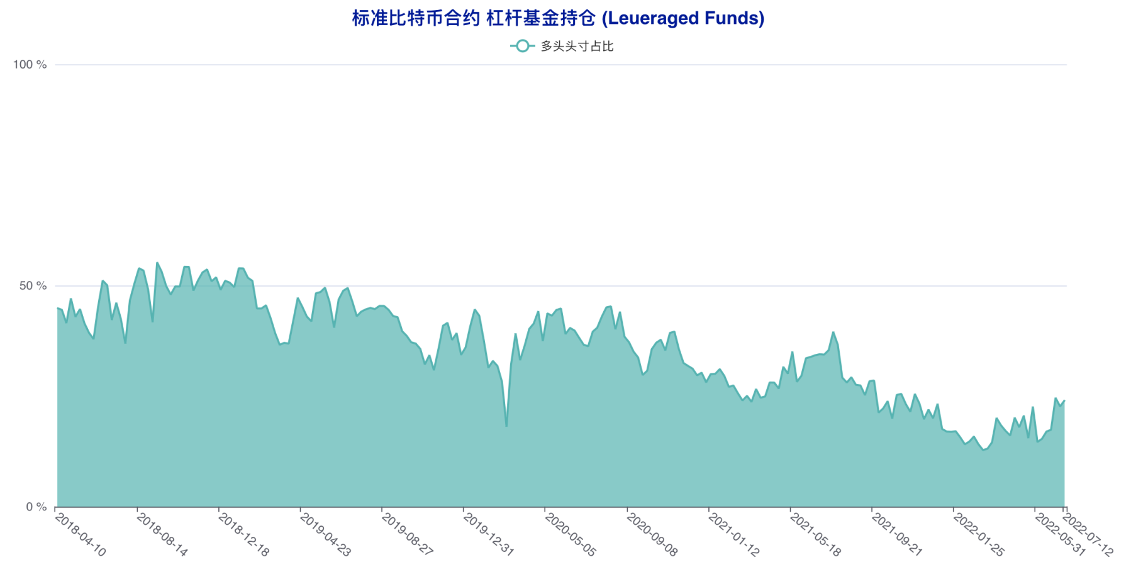Click the 2020-05-05 x-axis date label
The width and height of the screenshot is (1131, 572).
click(x=570, y=535)
